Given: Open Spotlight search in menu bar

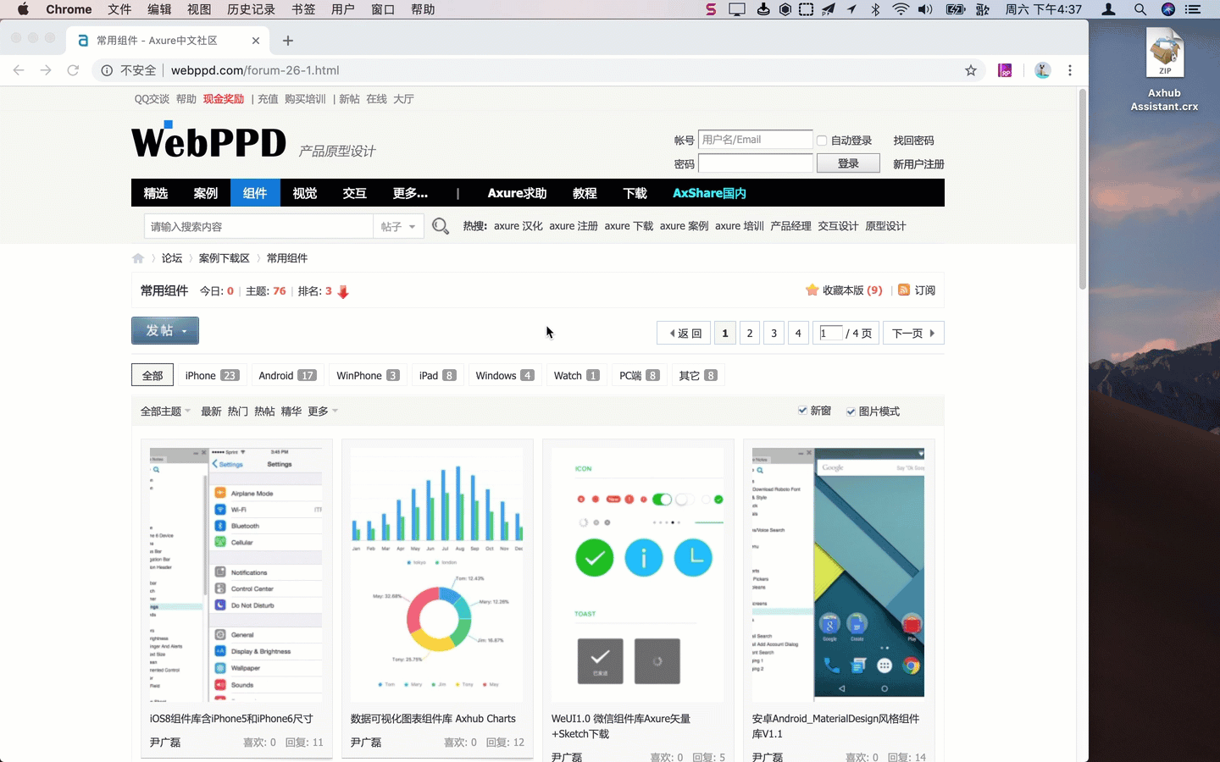Looking at the screenshot, I should point(1140,9).
